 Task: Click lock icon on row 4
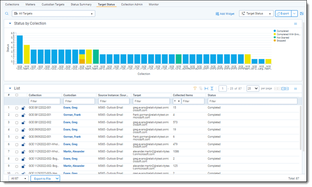23,130
